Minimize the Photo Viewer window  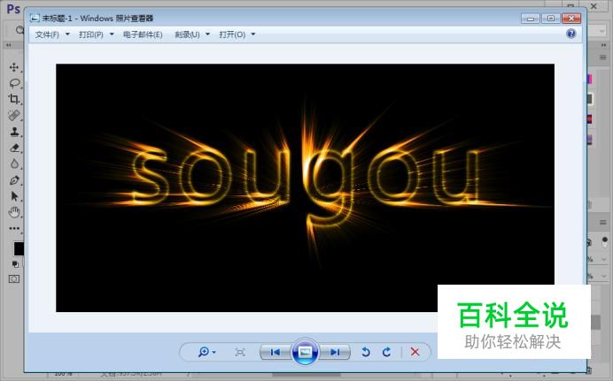pos(531,19)
